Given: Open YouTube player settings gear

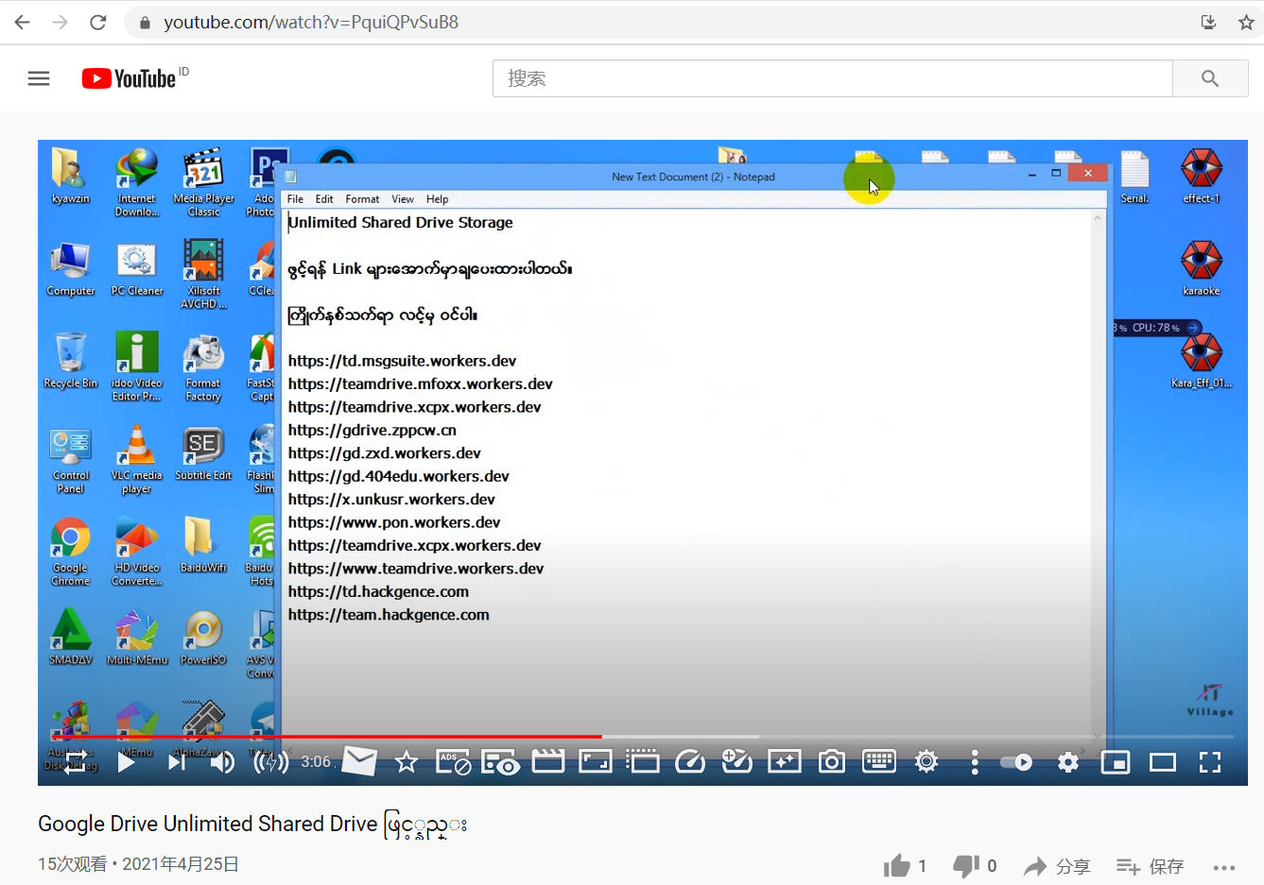Looking at the screenshot, I should (1068, 762).
